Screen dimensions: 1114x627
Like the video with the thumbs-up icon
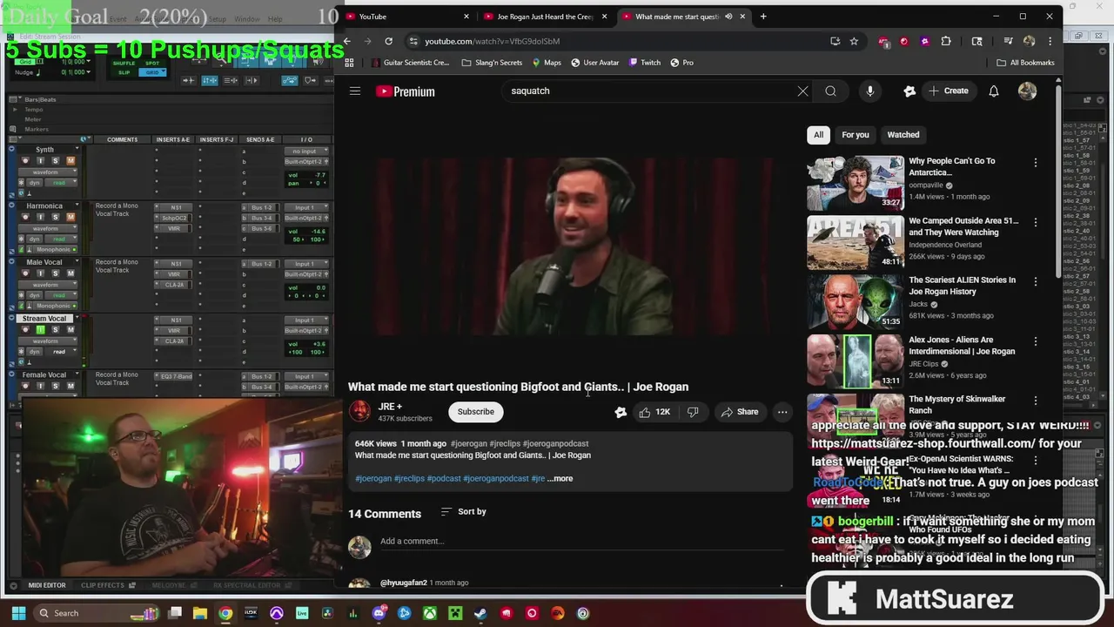[x=645, y=412]
